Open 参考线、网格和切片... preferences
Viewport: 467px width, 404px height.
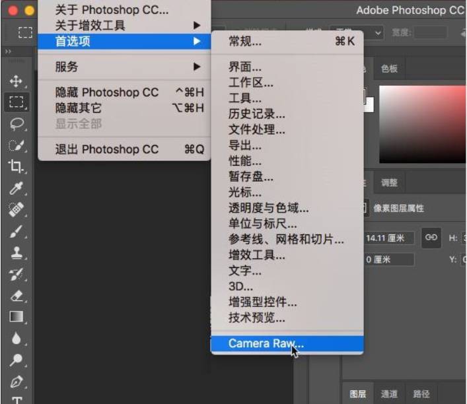tap(287, 239)
